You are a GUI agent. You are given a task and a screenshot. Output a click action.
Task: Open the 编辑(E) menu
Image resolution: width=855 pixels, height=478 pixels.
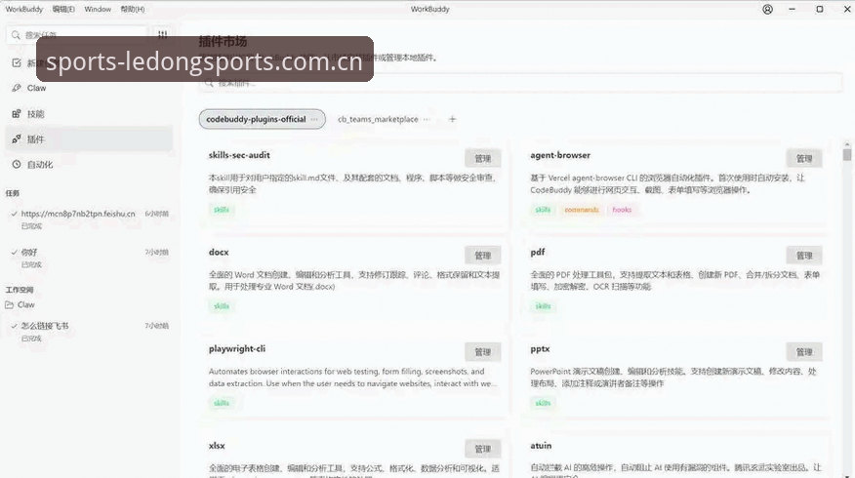click(x=63, y=9)
